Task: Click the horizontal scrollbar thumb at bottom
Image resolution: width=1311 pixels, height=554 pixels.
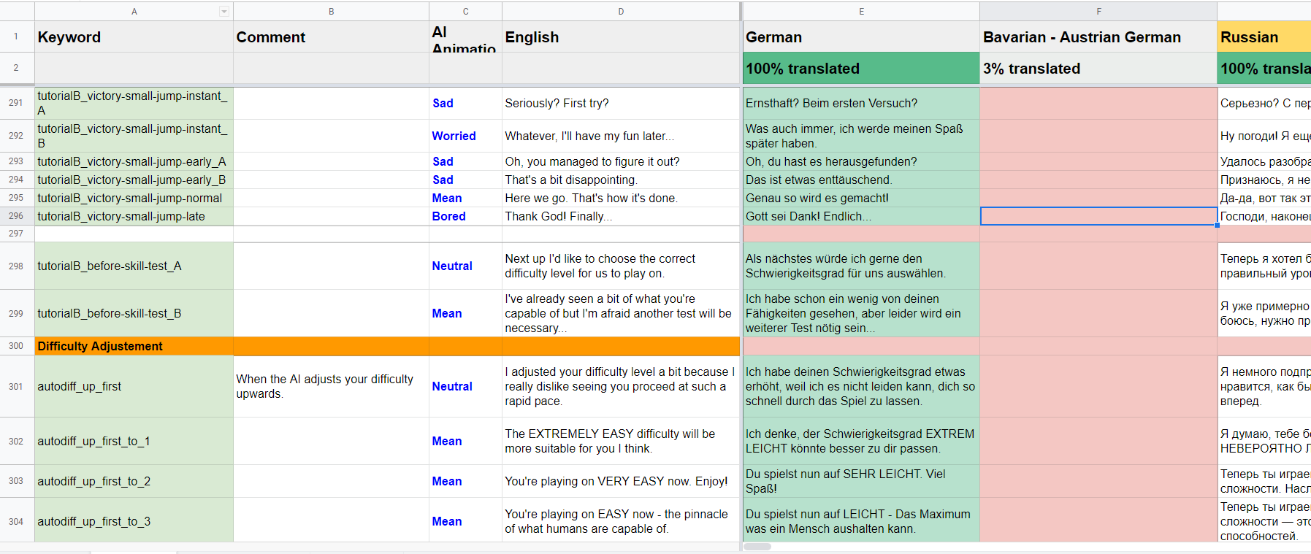Action: pos(757,547)
